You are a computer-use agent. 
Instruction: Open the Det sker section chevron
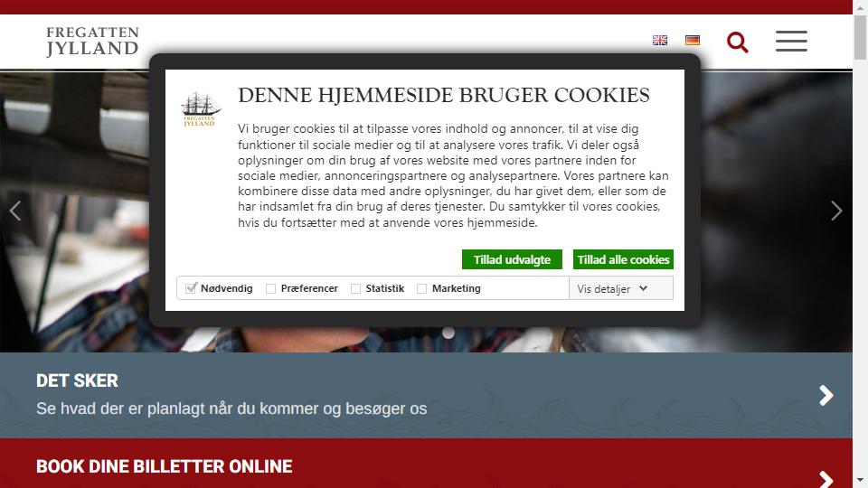click(x=826, y=395)
